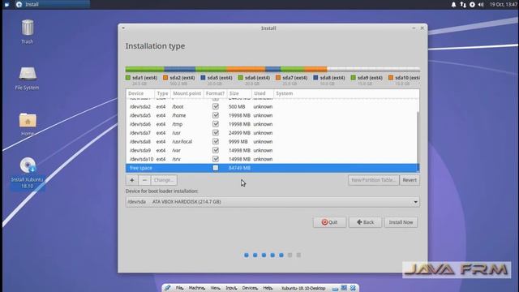Select the /dev/sda10 /srv partition row
Viewport: 519px width, 292px height.
(272, 159)
